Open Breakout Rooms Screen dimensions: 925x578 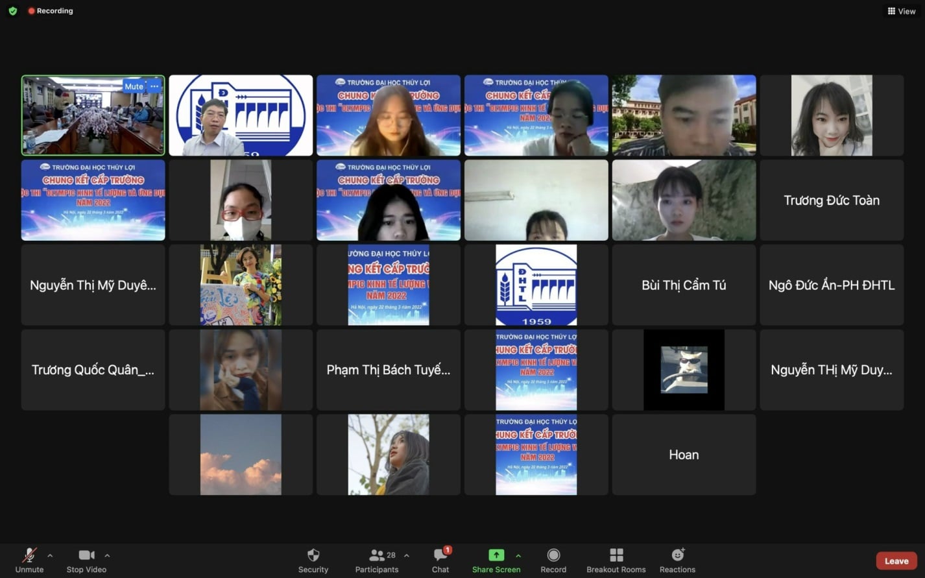click(616, 560)
